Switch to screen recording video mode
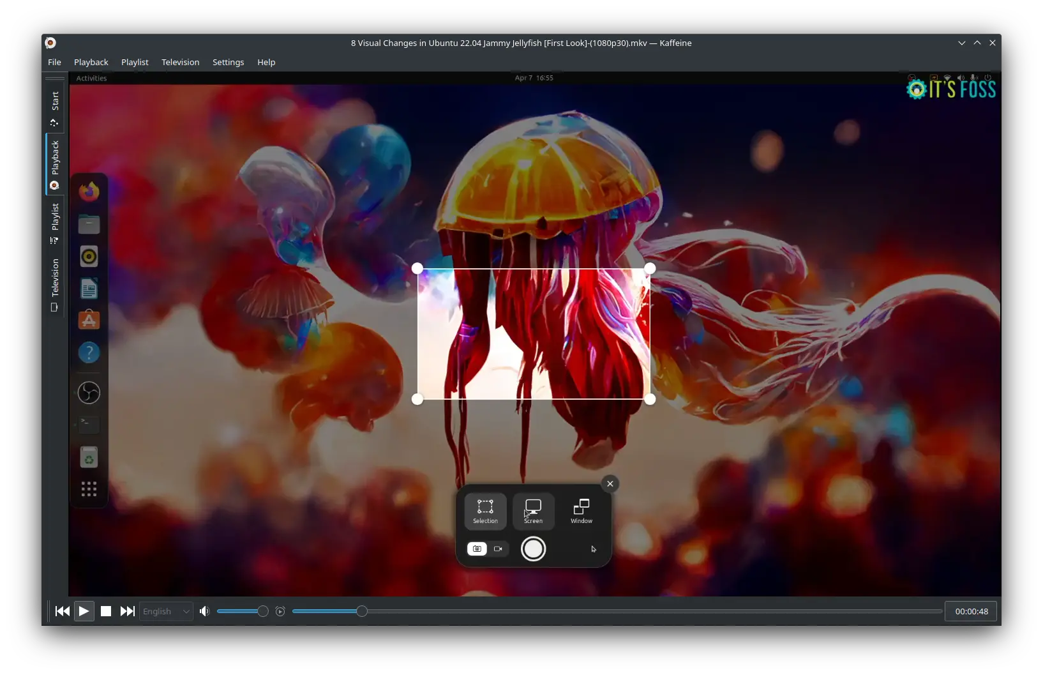1043x675 pixels. click(498, 549)
